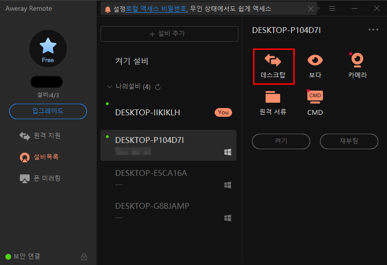Viewport: 387px width, 265px height.
Task: Click the 켜기 power-on button
Action: [x=281, y=141]
